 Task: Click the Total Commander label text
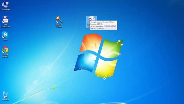pos(5,26)
